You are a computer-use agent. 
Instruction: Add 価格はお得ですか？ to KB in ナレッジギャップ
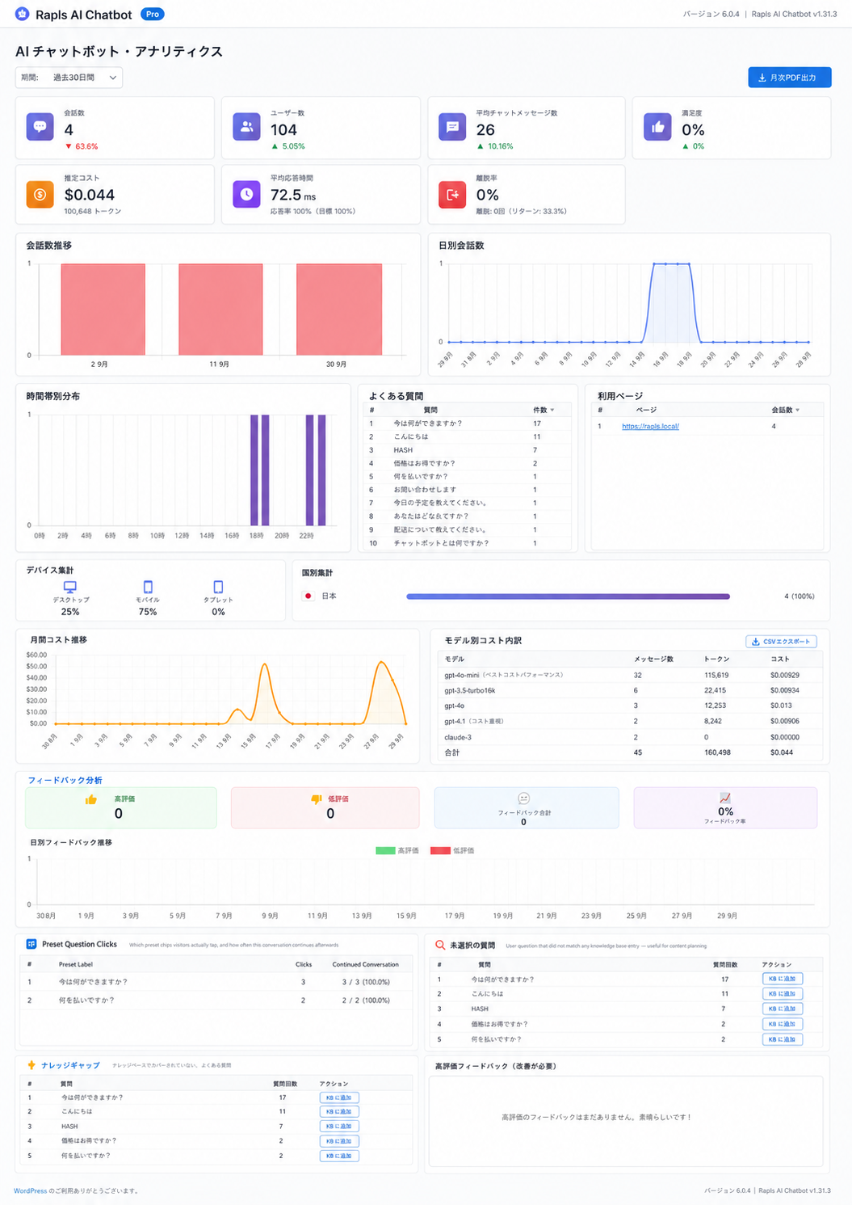coord(339,1141)
